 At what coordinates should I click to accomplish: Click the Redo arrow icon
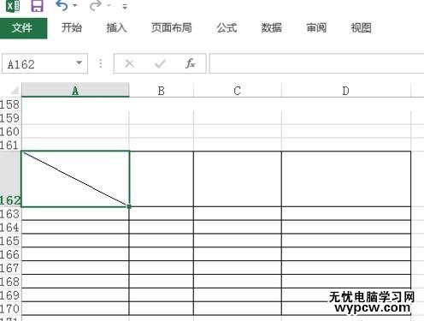(x=96, y=6)
